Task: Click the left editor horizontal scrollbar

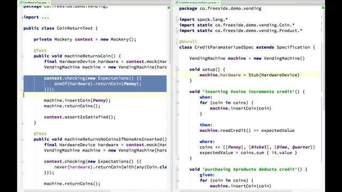Action: pos(68,191)
